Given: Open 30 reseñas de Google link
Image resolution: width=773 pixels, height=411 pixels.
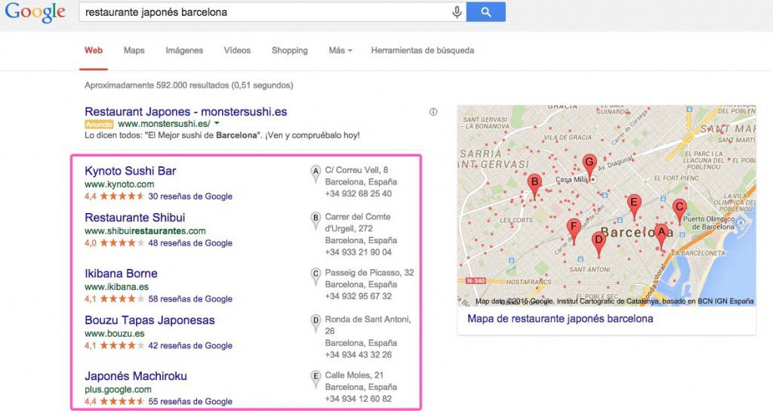Looking at the screenshot, I should 190,196.
